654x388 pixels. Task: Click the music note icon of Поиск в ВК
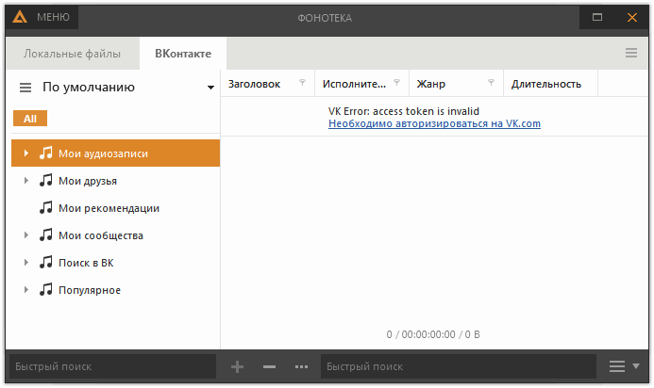coord(46,262)
